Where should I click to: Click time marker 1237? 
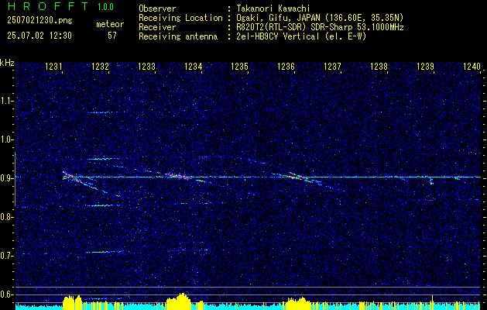(332, 67)
